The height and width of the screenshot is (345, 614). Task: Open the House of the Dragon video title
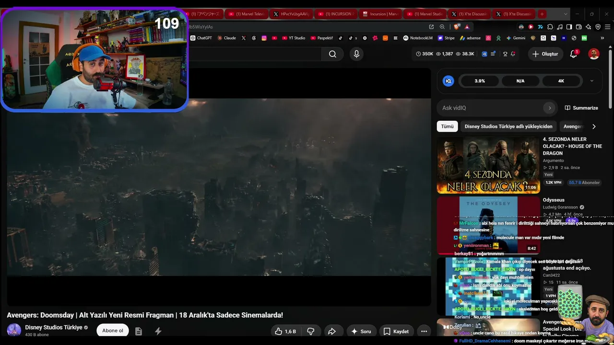pos(572,146)
